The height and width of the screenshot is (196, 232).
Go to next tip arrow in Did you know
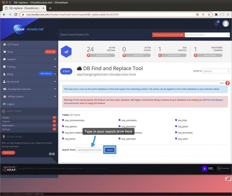pos(53,154)
